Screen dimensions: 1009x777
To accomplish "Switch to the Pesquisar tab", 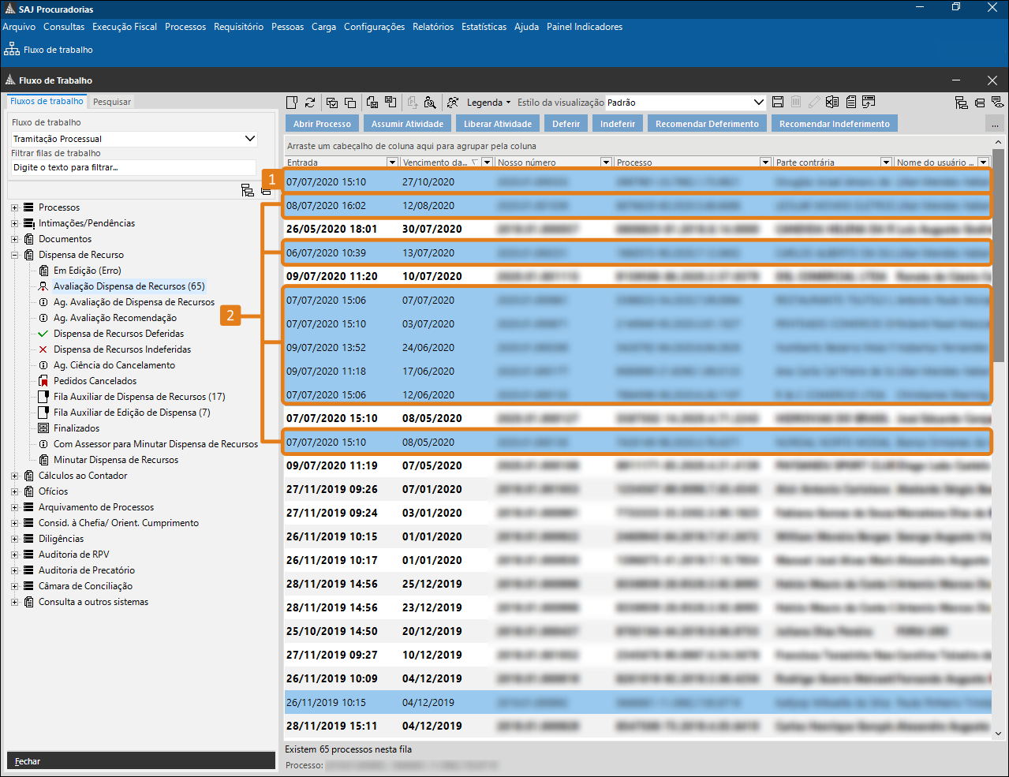I will point(112,102).
